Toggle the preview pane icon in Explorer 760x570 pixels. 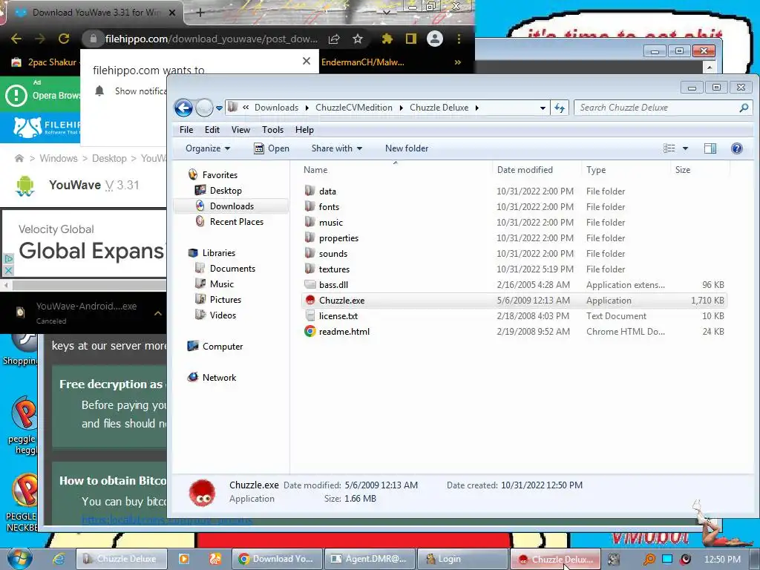coord(710,148)
